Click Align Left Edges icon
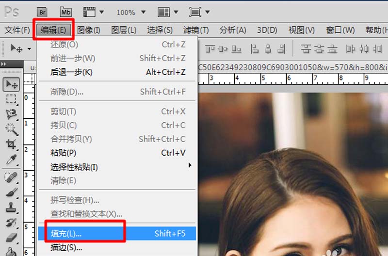 [254, 49]
